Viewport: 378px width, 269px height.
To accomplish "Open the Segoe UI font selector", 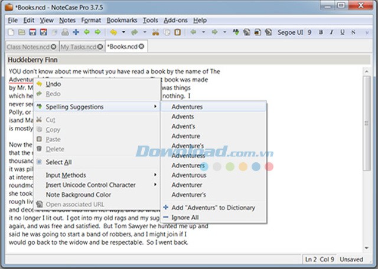I will point(290,32).
